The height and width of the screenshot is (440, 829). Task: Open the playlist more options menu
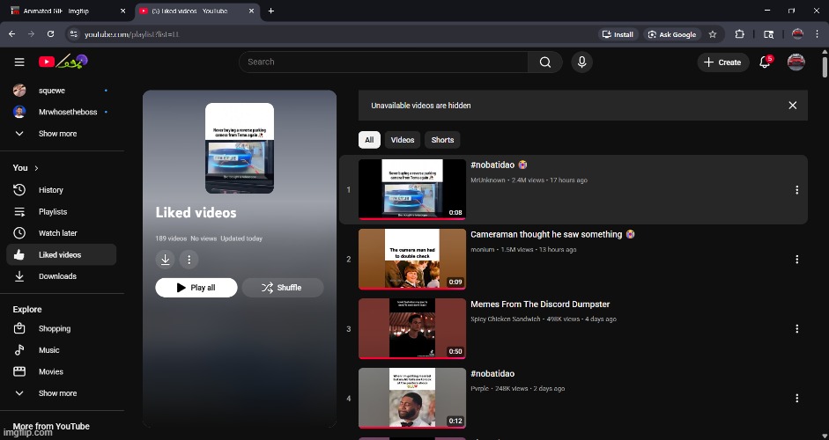(x=189, y=260)
